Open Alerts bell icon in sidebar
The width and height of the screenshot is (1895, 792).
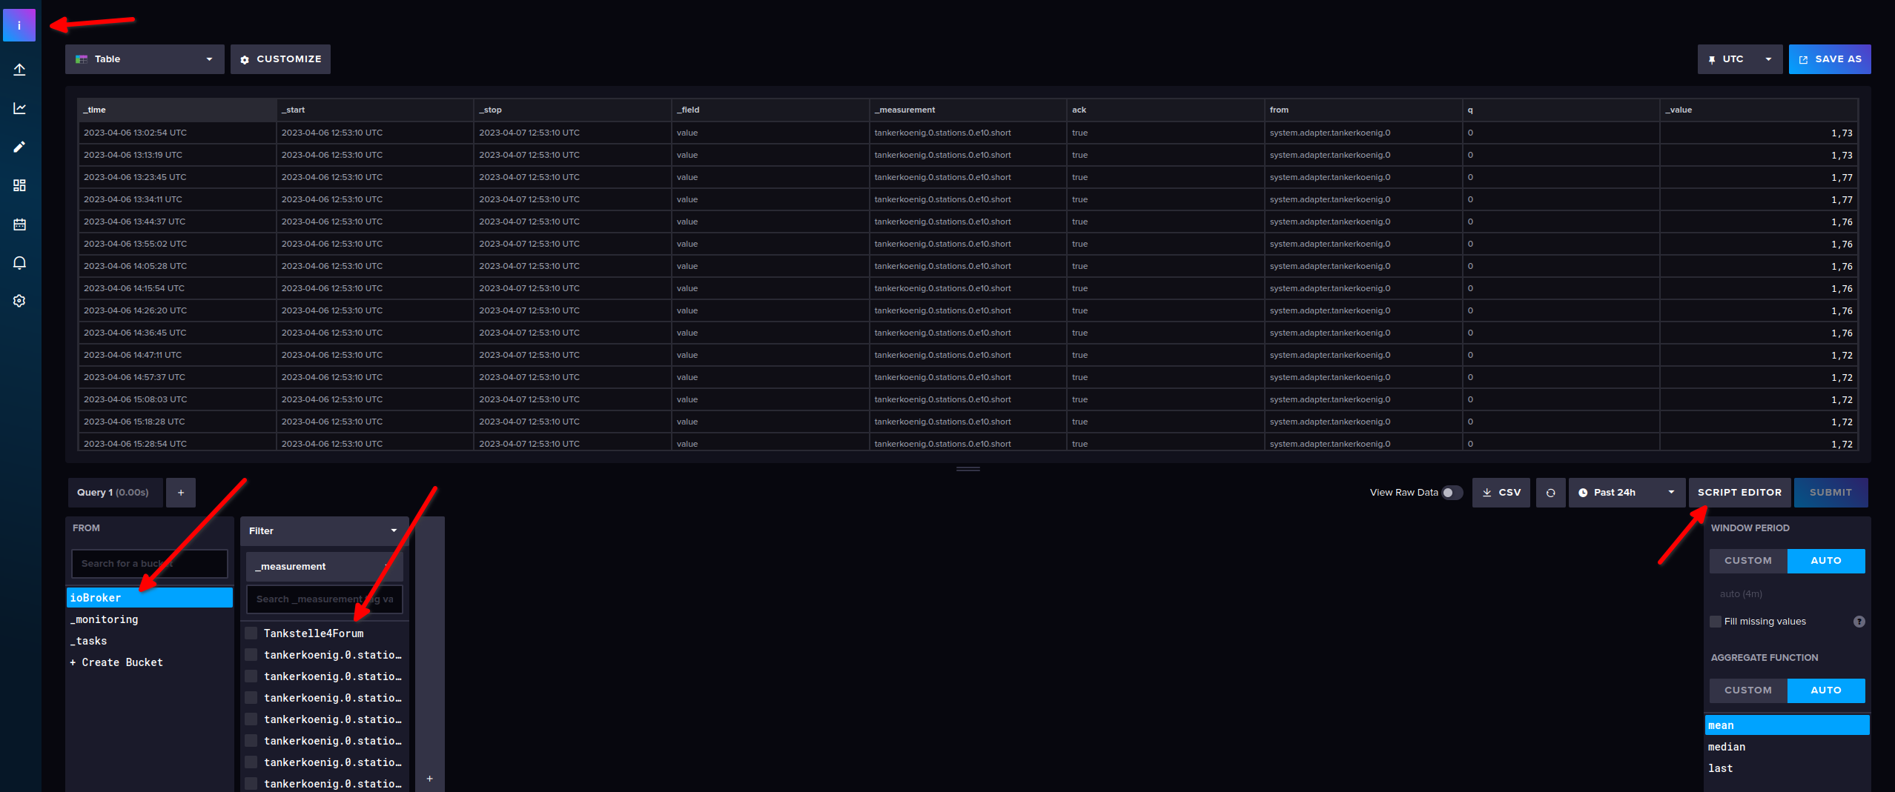pos(19,262)
